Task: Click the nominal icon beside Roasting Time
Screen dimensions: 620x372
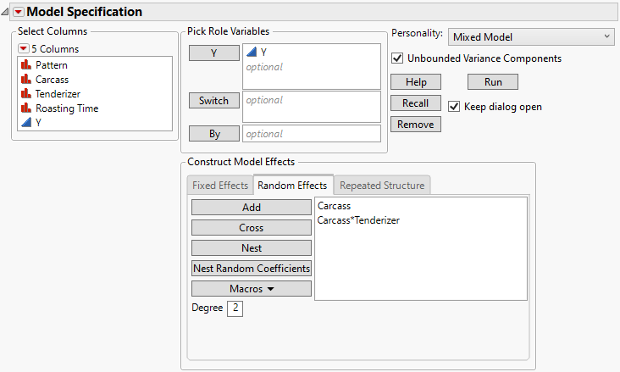Action: click(26, 108)
